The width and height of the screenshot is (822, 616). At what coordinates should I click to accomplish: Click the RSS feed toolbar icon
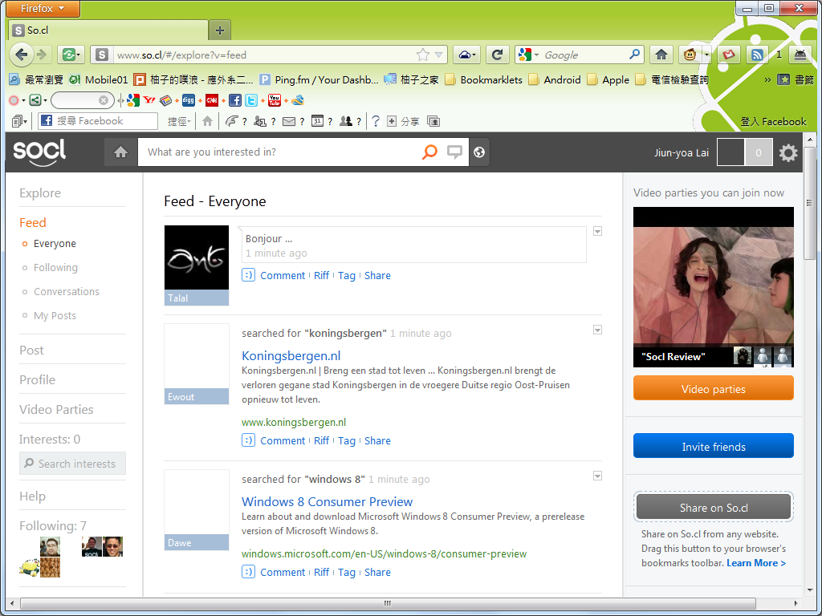757,55
